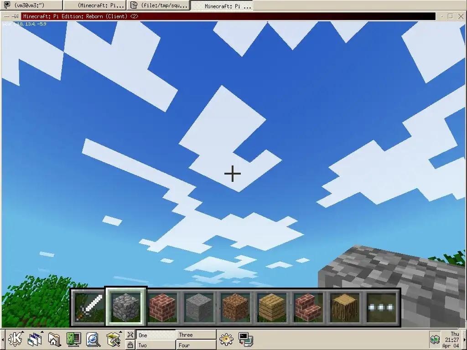This screenshot has width=467, height=350.
Task: Open the package tools box icon
Action: [x=113, y=339]
